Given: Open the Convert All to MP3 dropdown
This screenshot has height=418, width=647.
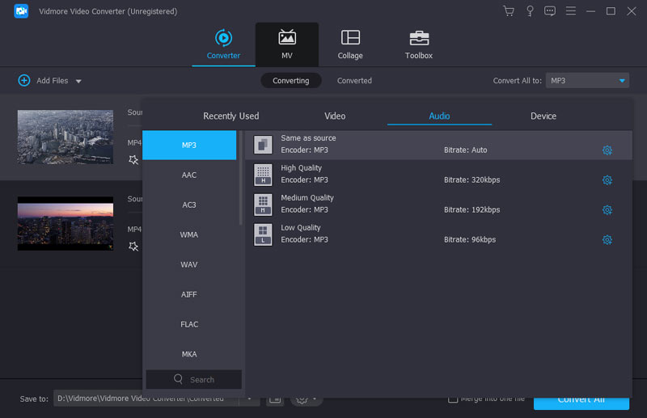Looking at the screenshot, I should click(x=587, y=81).
